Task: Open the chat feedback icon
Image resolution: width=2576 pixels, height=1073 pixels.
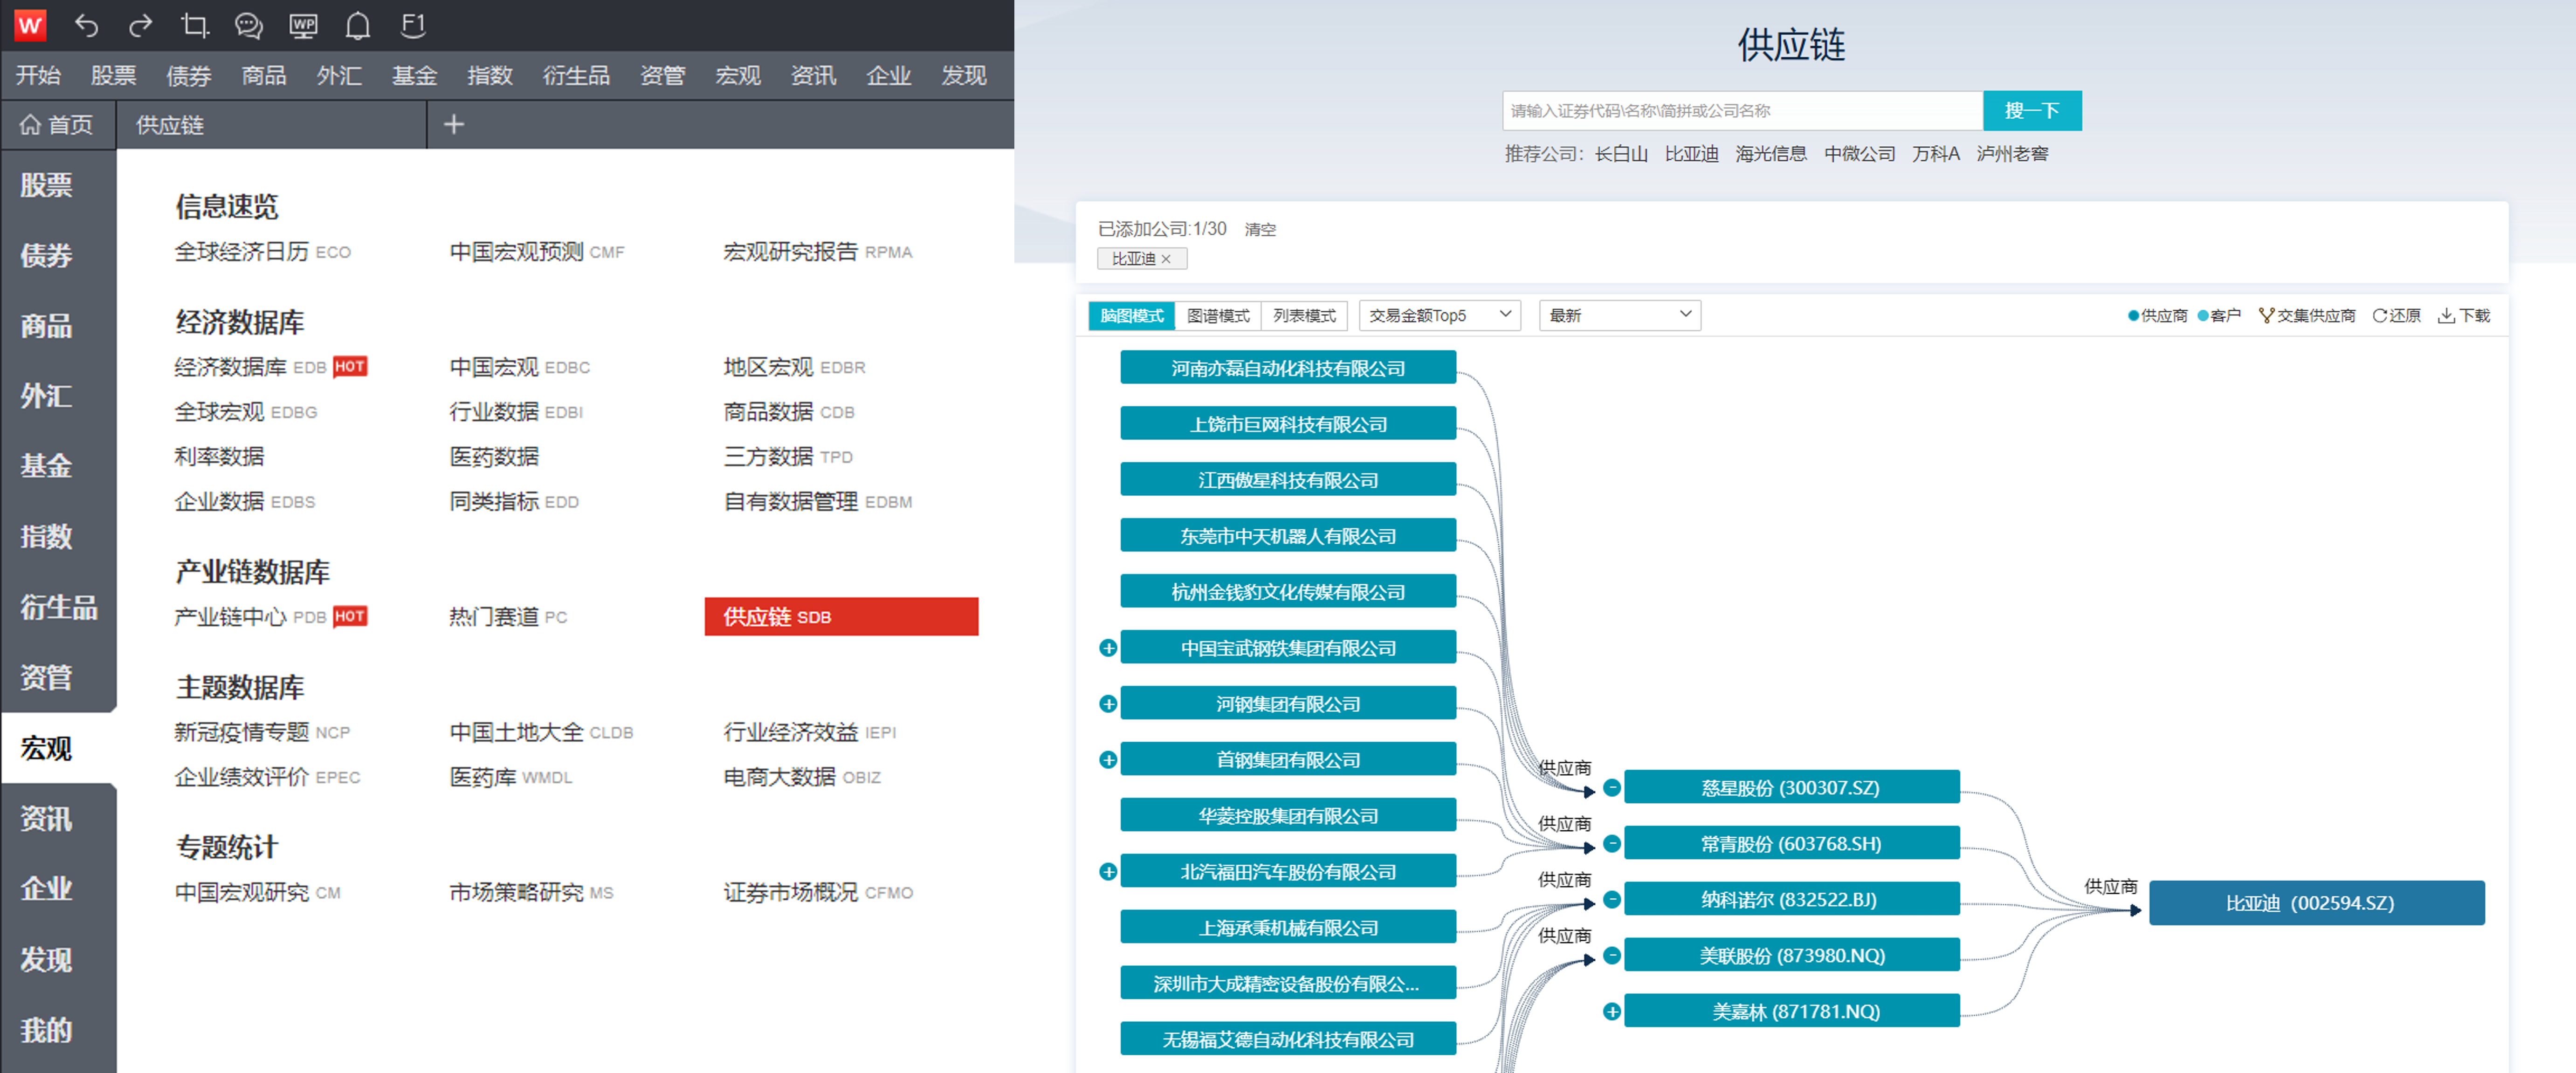Action: coord(249,26)
